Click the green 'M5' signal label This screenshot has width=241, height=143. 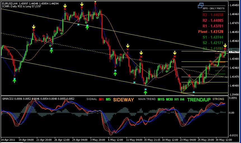tap(108, 99)
